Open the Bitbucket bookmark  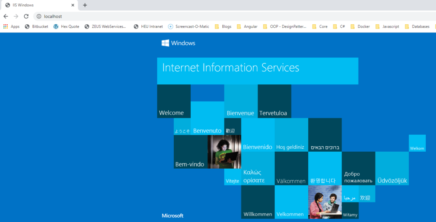coord(37,26)
